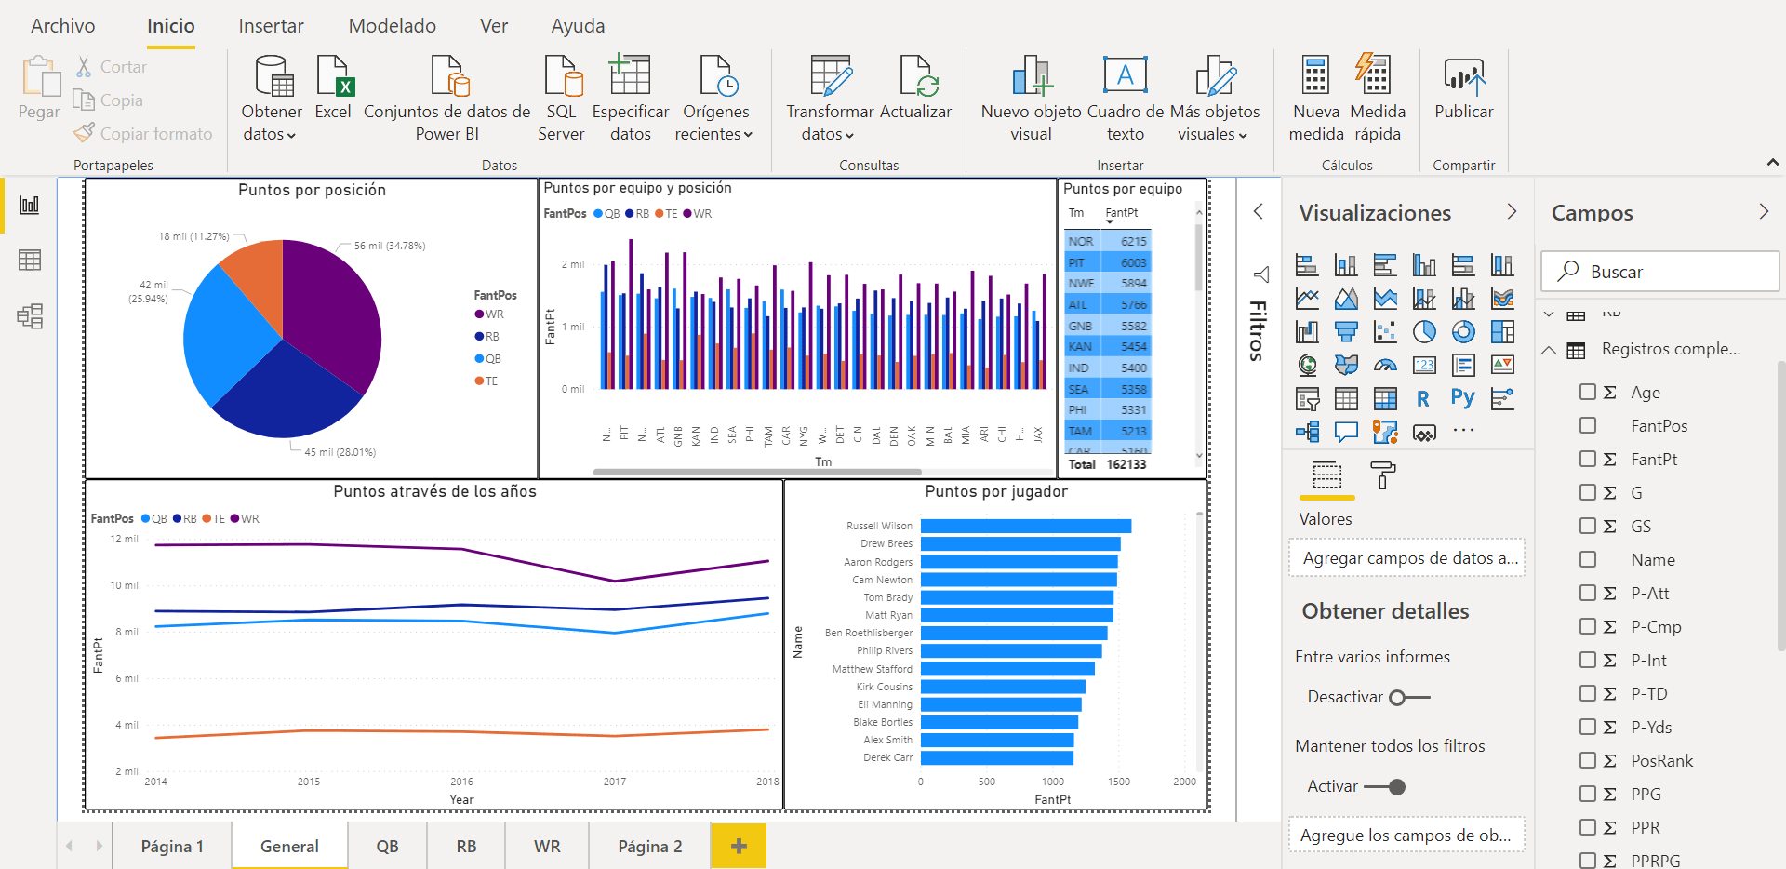Add a Python script visual

pyautogui.click(x=1462, y=398)
